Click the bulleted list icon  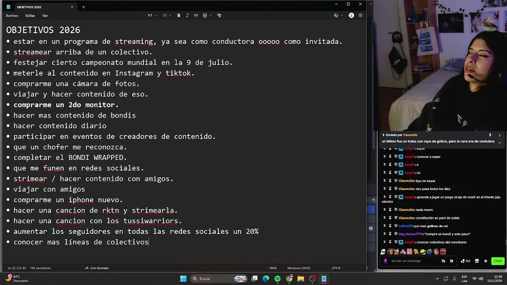(165, 15)
